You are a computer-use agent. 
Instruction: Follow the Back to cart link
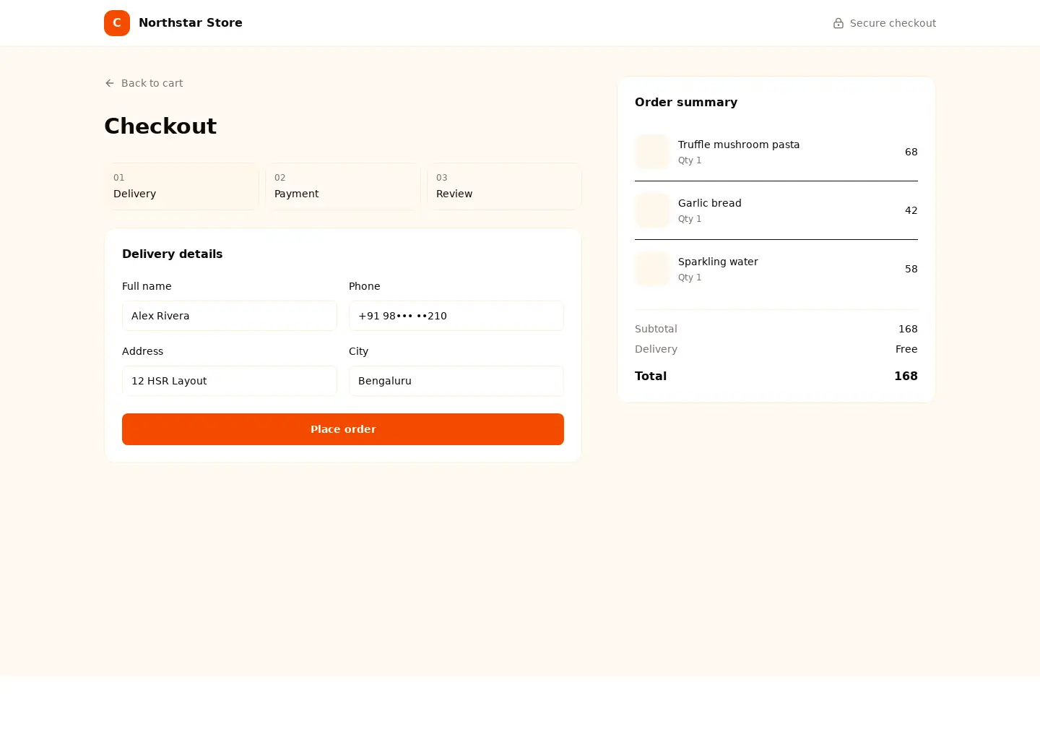point(144,83)
